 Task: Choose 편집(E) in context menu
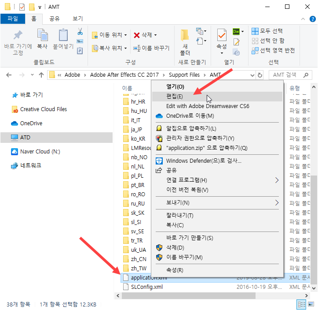click(x=217, y=97)
